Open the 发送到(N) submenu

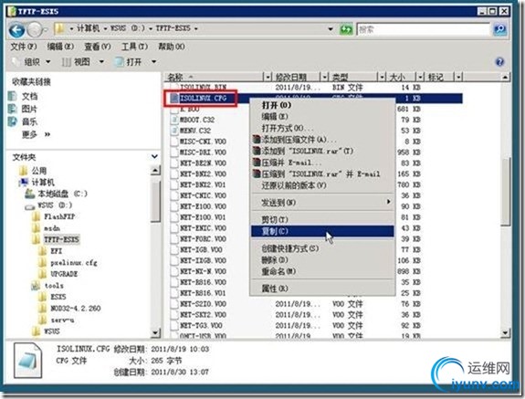coord(322,202)
